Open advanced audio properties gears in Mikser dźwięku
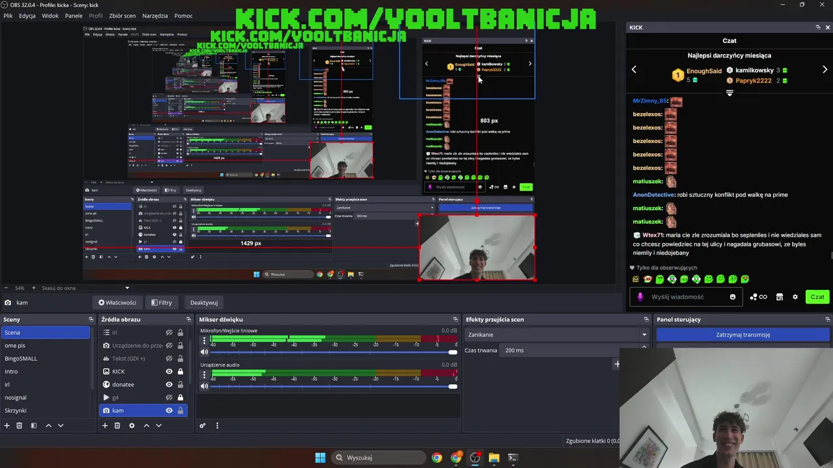Viewport: 833px width, 468px height. 202,426
